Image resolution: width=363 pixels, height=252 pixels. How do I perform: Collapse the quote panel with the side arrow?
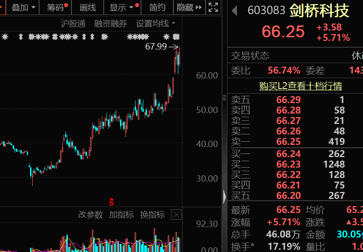224,197
